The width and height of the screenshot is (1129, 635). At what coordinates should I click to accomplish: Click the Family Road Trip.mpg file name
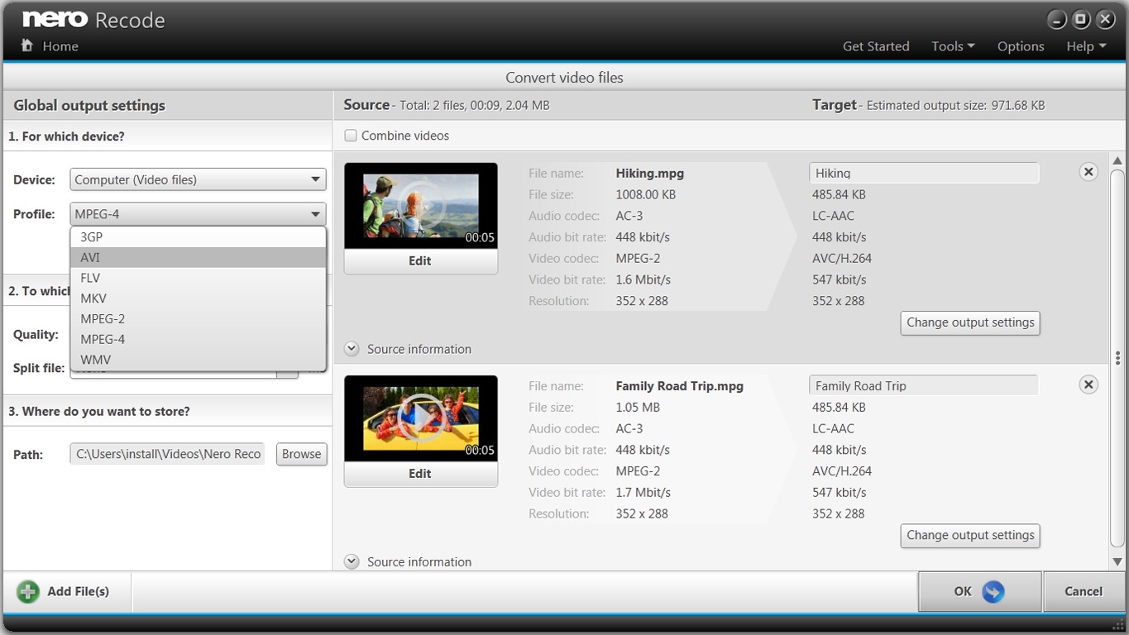[x=679, y=385]
